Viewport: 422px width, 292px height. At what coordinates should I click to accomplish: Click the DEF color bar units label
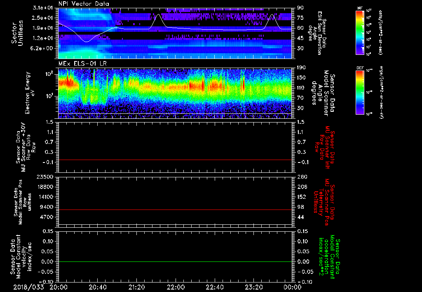click(381, 92)
